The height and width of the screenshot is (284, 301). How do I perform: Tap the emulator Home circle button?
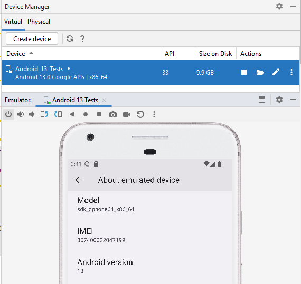click(x=86, y=114)
